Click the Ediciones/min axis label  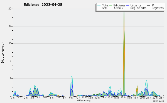pyautogui.click(x=3, y=52)
